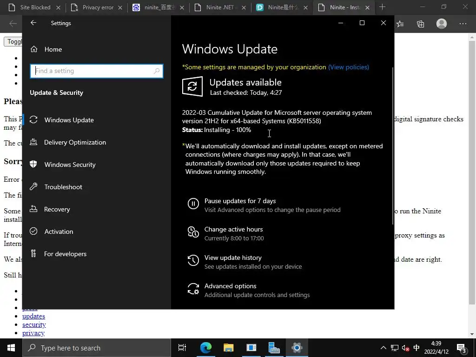476x357 pixels.
Task: Click the Home house icon
Action: [x=33, y=49]
